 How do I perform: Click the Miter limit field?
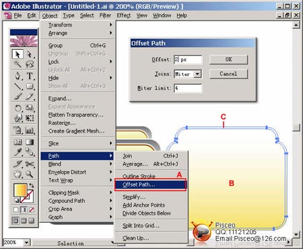coord(188,88)
